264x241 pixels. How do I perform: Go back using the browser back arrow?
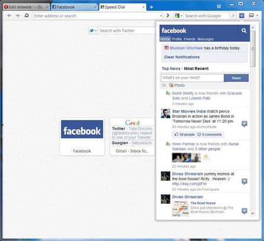[9, 15]
